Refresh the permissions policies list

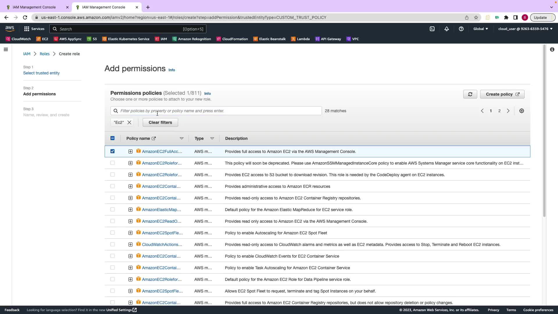pos(470,94)
